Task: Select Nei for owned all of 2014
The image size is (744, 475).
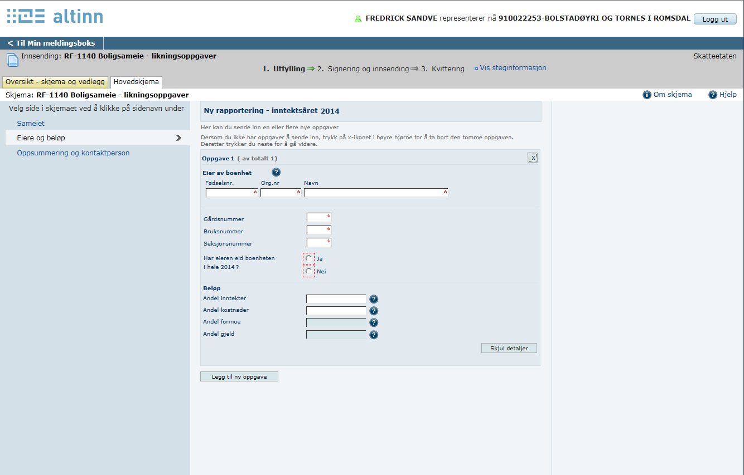Action: [x=309, y=271]
